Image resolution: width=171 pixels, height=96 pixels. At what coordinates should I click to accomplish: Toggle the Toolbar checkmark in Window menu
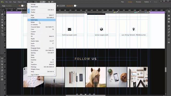29,12
